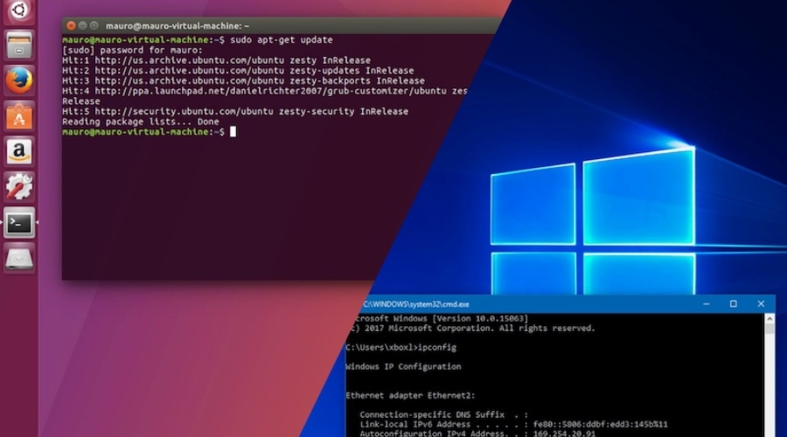Launch Firefox web browser
The width and height of the screenshot is (787, 437).
coord(19,80)
